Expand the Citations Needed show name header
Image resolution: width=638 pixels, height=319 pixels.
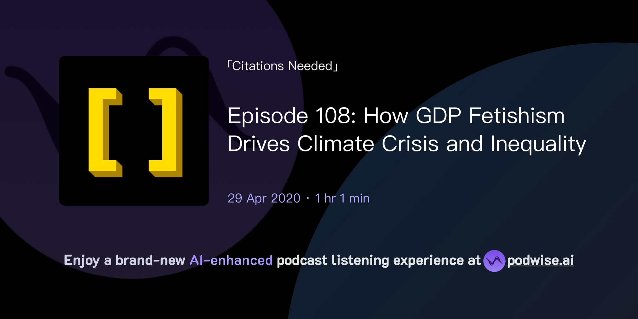(281, 66)
